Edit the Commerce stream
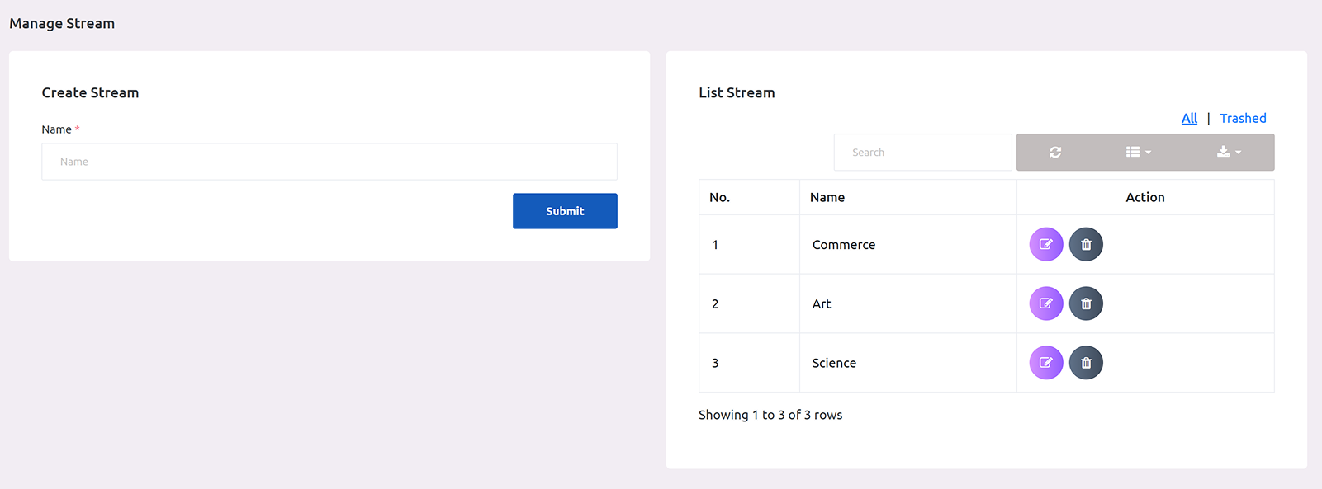 click(1045, 245)
